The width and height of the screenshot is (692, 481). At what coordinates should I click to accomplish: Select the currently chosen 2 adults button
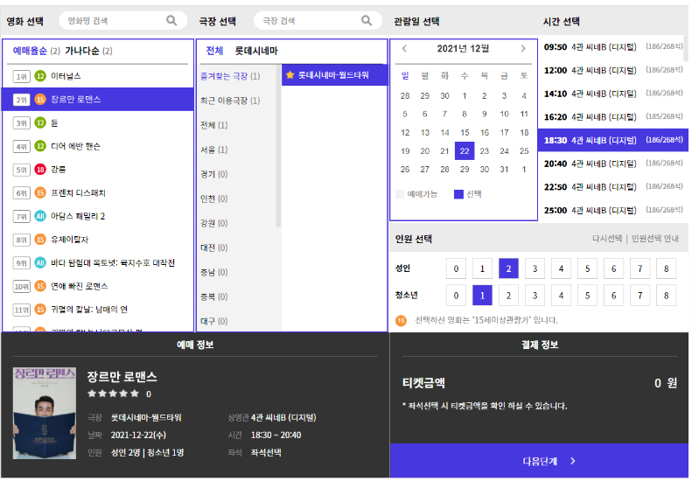pyautogui.click(x=508, y=268)
